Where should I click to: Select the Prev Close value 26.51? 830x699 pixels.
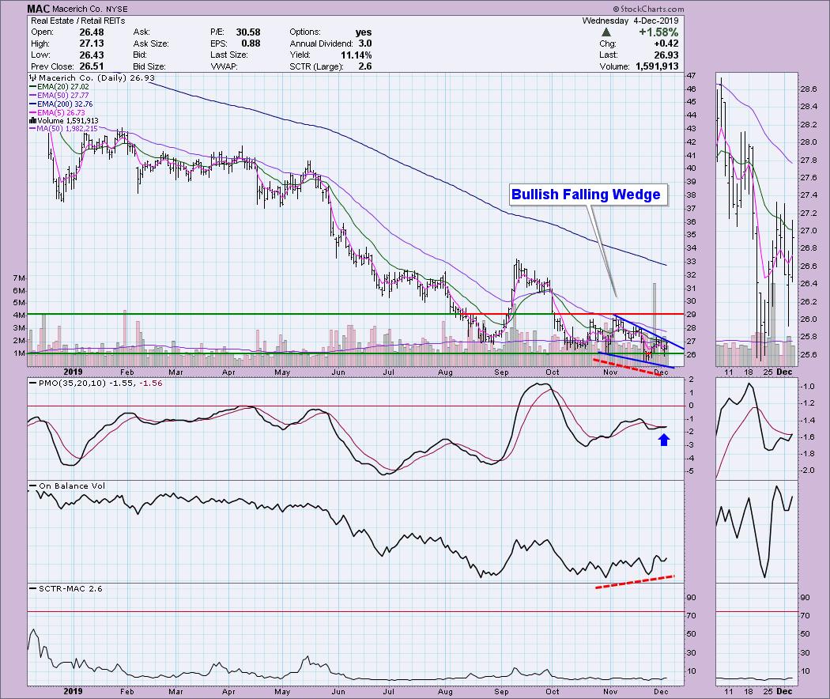coord(91,66)
